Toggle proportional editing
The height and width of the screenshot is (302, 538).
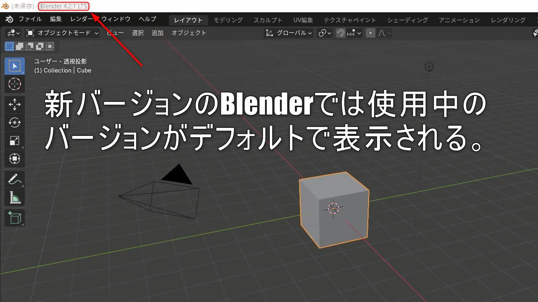click(370, 33)
